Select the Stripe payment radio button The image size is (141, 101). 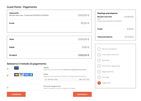click(8, 76)
